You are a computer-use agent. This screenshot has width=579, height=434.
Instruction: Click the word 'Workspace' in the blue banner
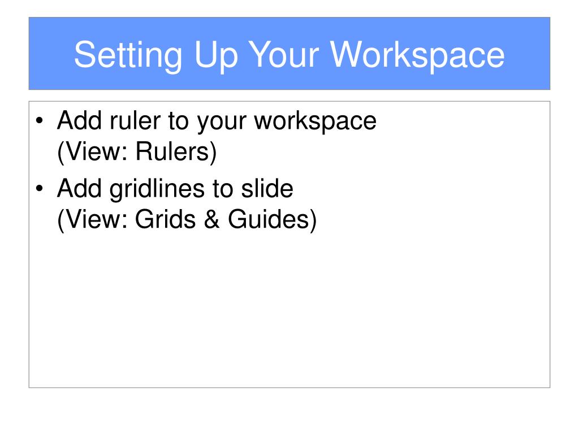pos(417,56)
